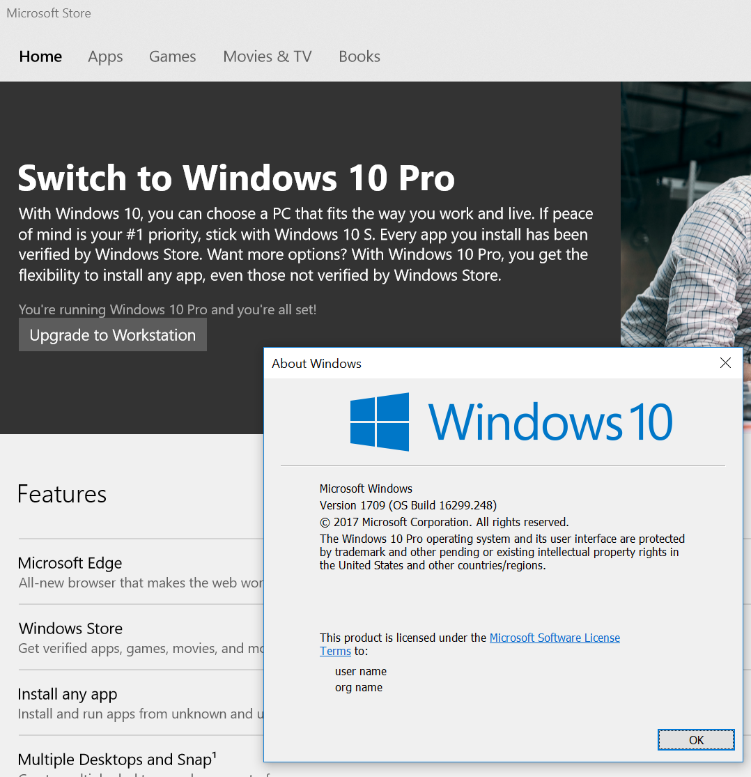
Task: Switch to the Apps tab
Action: 105,57
